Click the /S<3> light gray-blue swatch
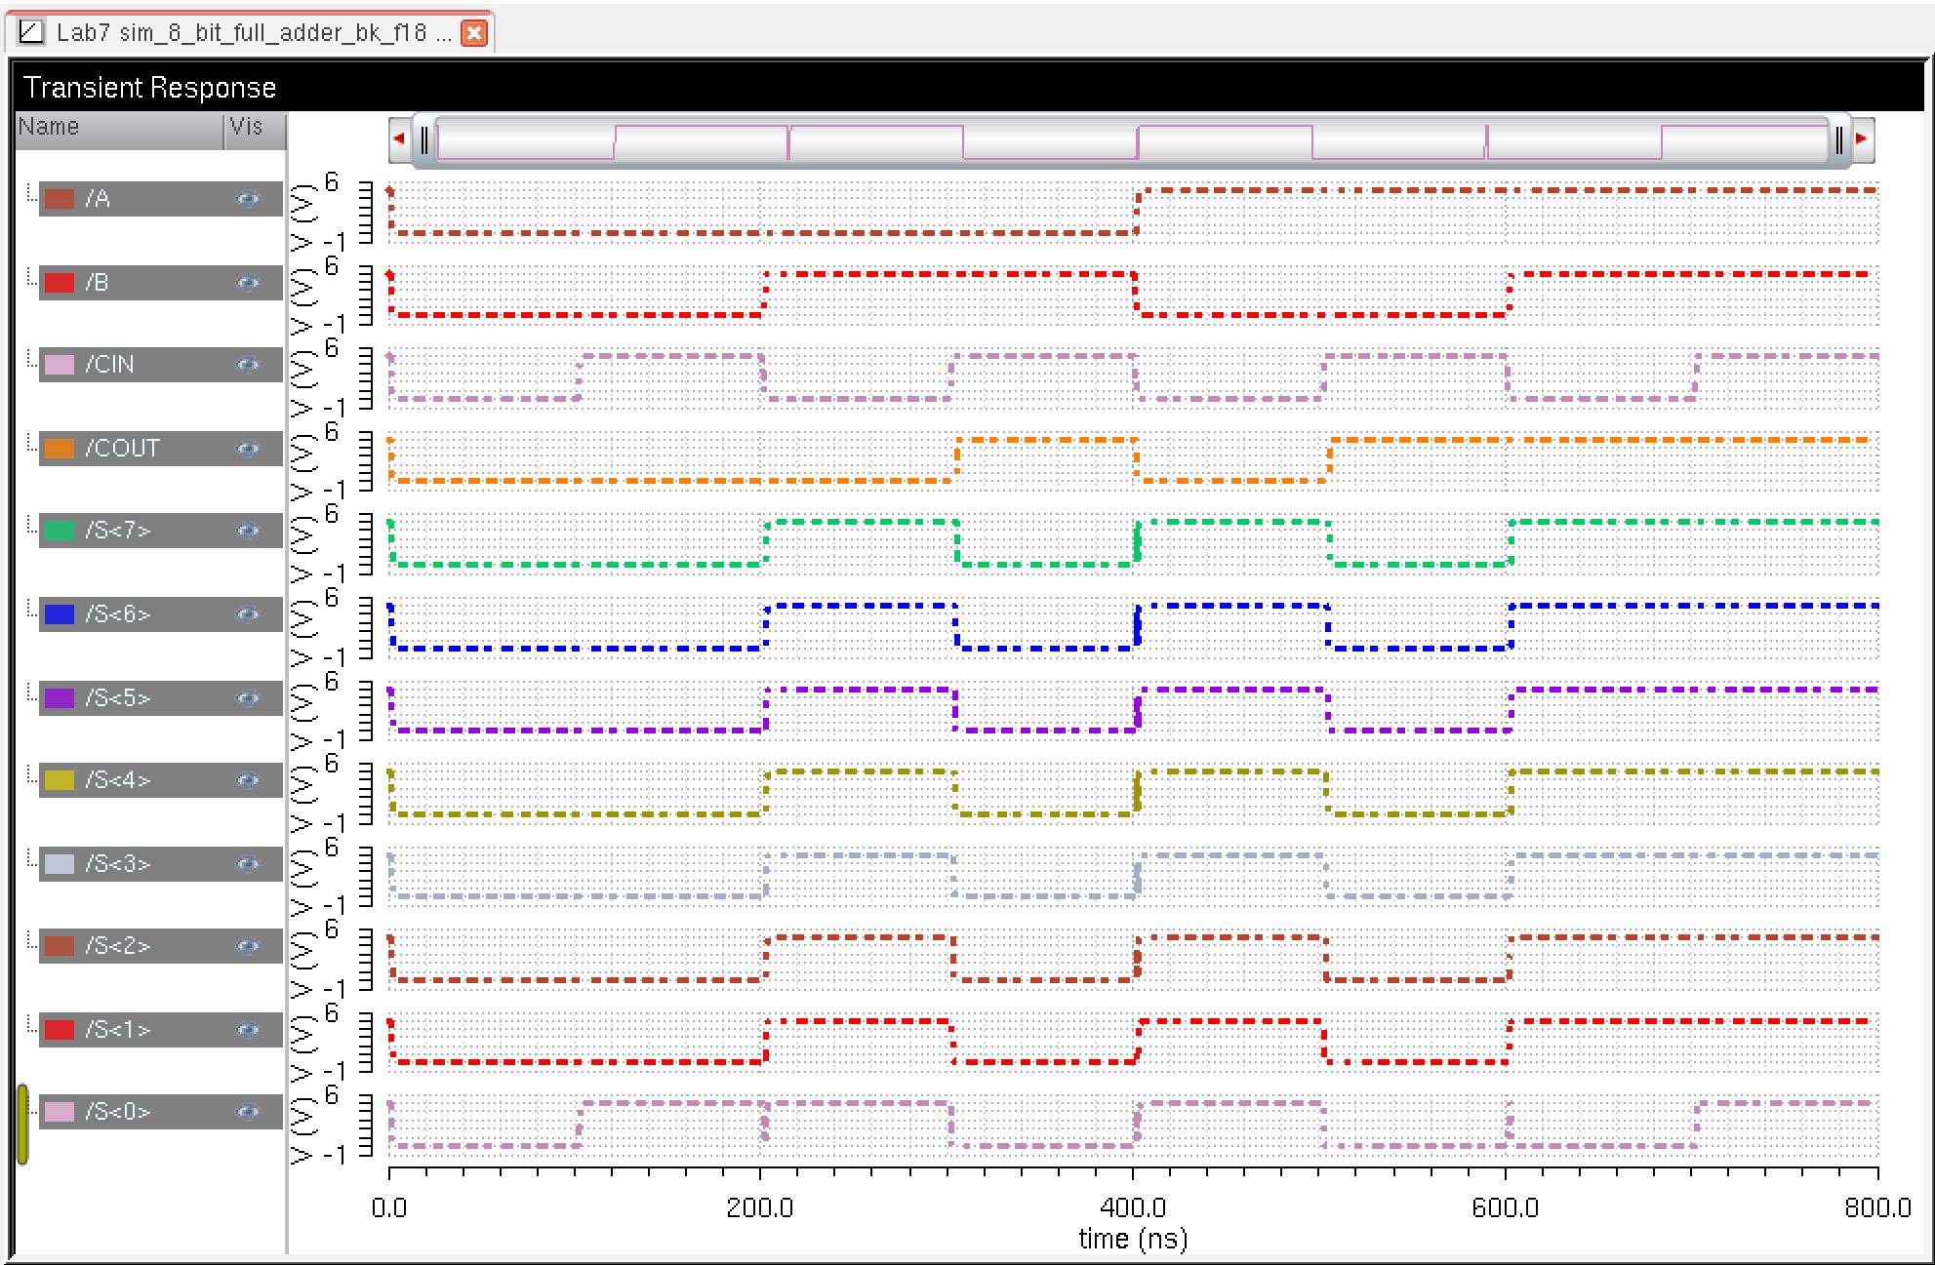Image resolution: width=1935 pixels, height=1265 pixels. point(60,864)
